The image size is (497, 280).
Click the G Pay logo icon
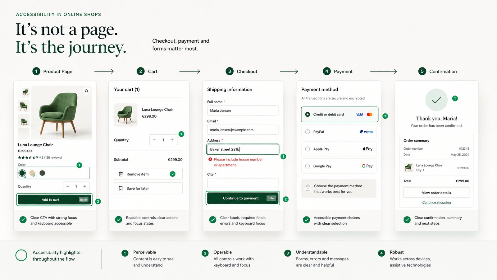pos(367,166)
